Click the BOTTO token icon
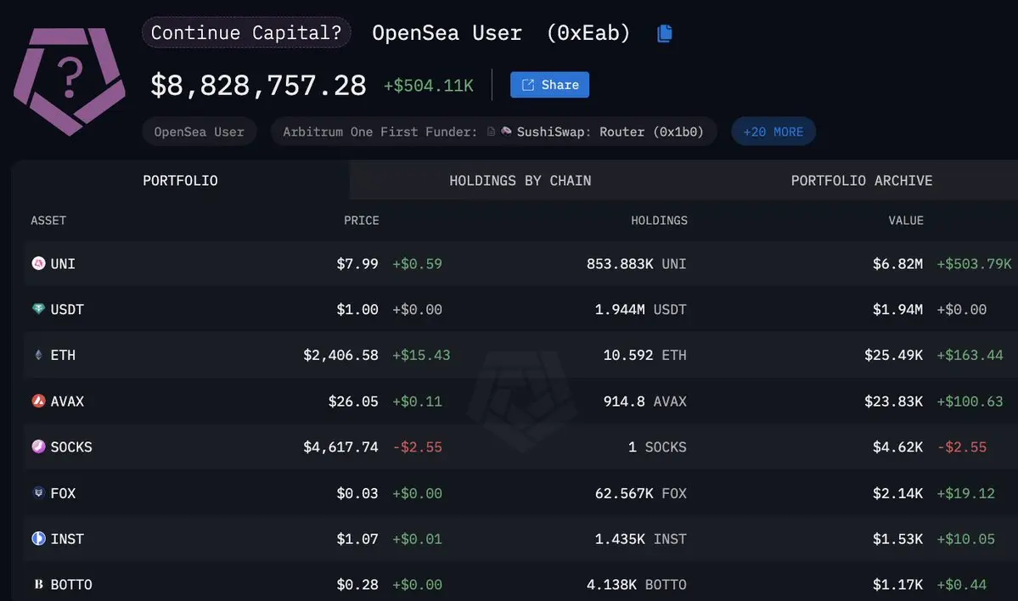 pyautogui.click(x=39, y=584)
